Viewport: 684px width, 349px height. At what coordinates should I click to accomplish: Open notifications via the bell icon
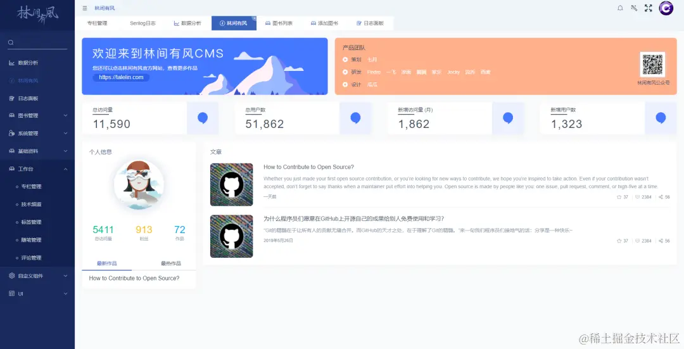[620, 8]
